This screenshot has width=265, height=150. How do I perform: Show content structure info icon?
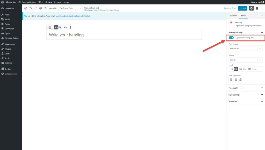pos(41,8)
